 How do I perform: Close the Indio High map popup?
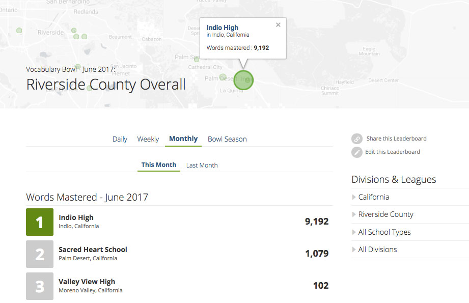coord(278,25)
